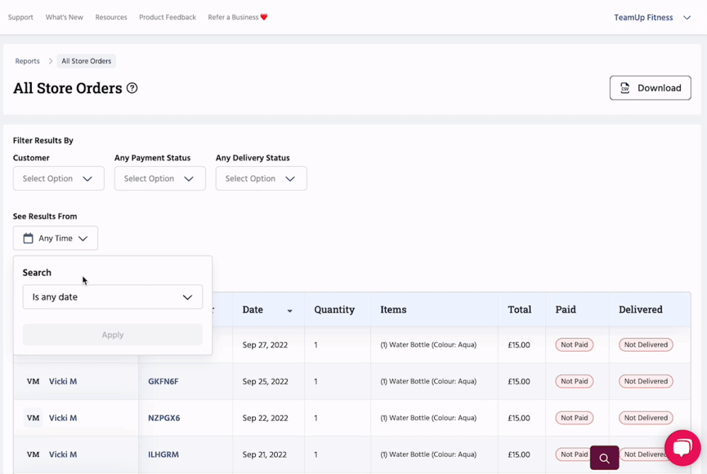The height and width of the screenshot is (474, 707).
Task: Expand the Any Payment Status dropdown
Action: click(160, 179)
